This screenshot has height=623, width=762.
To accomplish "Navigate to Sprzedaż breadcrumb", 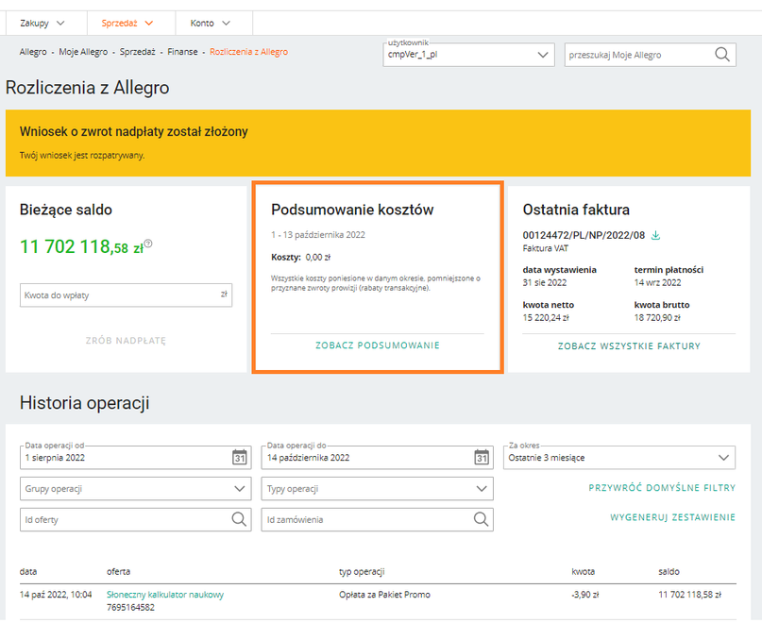I will click(138, 52).
